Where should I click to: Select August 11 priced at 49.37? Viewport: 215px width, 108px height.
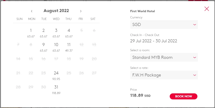[69, 47]
